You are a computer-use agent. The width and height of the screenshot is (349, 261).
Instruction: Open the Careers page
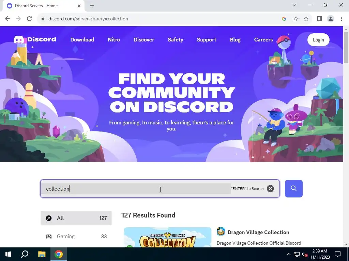click(x=263, y=40)
